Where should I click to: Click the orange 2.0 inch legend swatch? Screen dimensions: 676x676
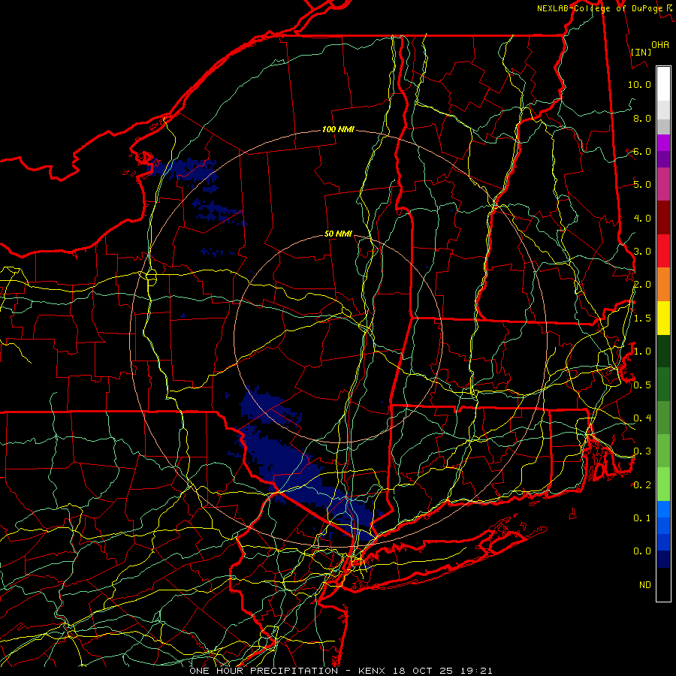tap(663, 285)
